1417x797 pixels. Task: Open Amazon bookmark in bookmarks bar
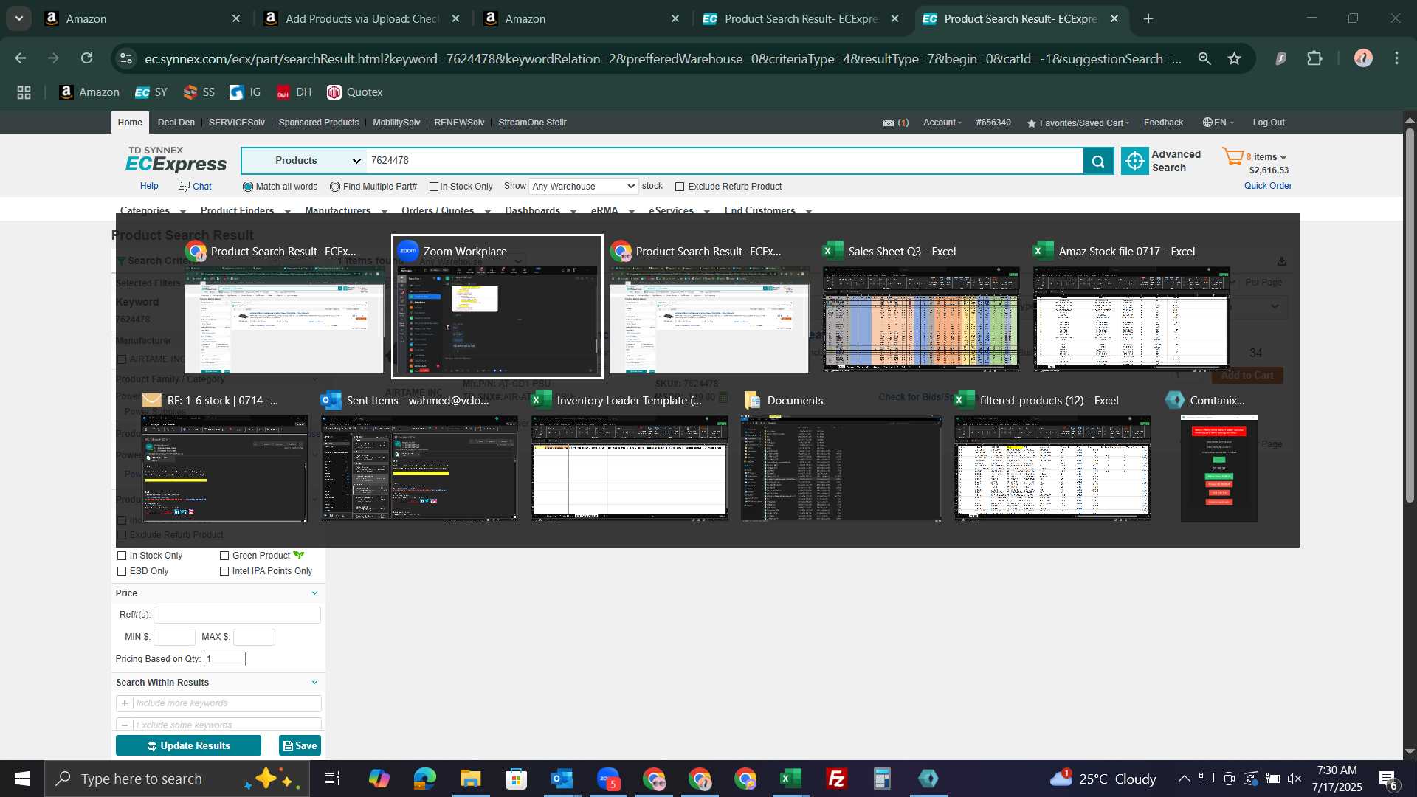[x=89, y=92]
